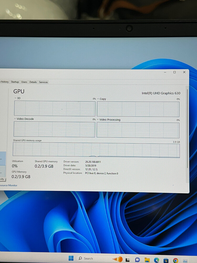The image size is (197, 263).
Task: Open the 3D engine dropdown
Action: click(x=15, y=98)
